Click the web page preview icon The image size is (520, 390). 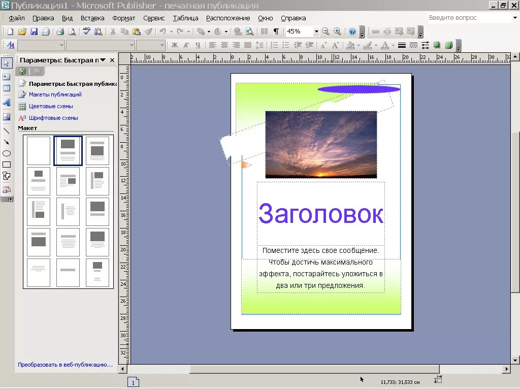[249, 32]
